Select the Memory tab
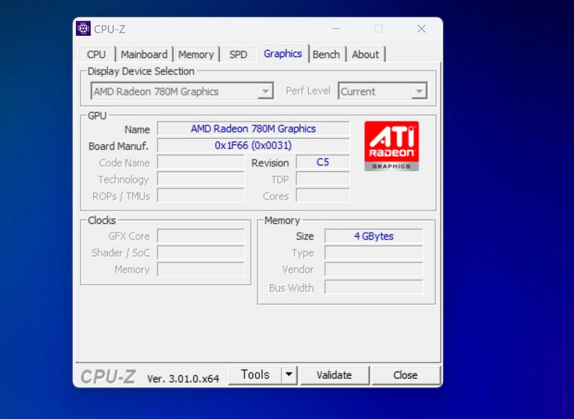The image size is (574, 419). click(196, 54)
